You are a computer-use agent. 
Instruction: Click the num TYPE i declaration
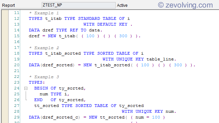[54, 94]
